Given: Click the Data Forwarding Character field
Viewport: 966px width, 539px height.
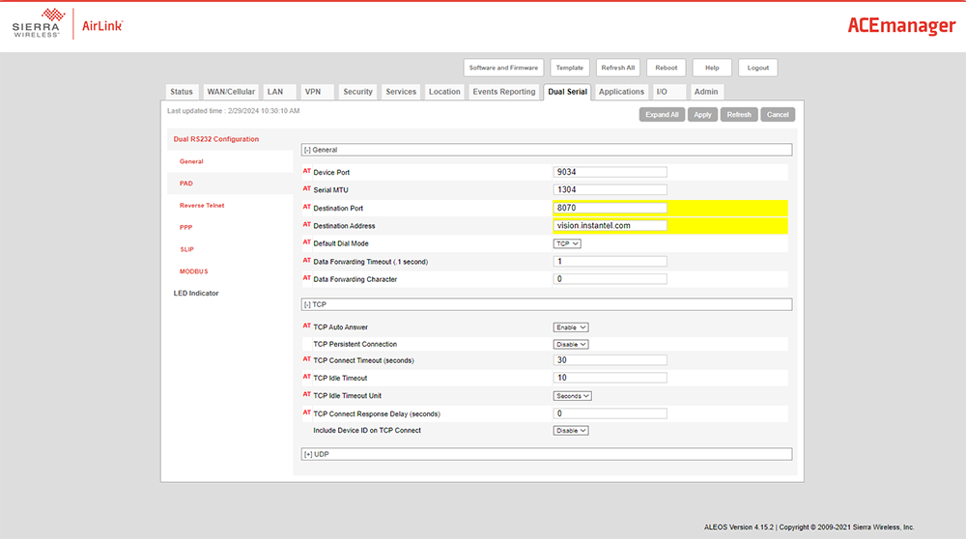Looking at the screenshot, I should pos(610,279).
